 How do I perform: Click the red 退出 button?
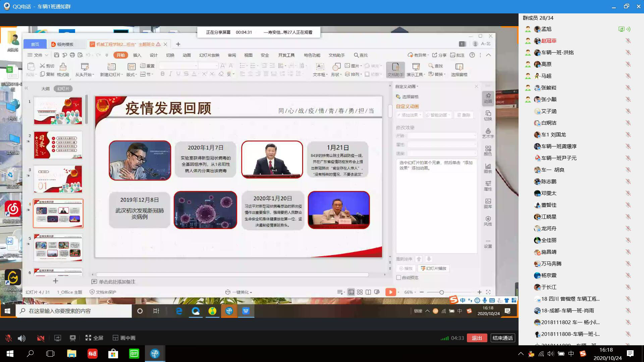tap(477, 338)
